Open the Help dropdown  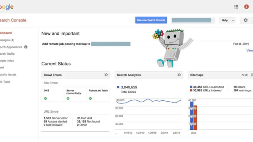coord(227,20)
